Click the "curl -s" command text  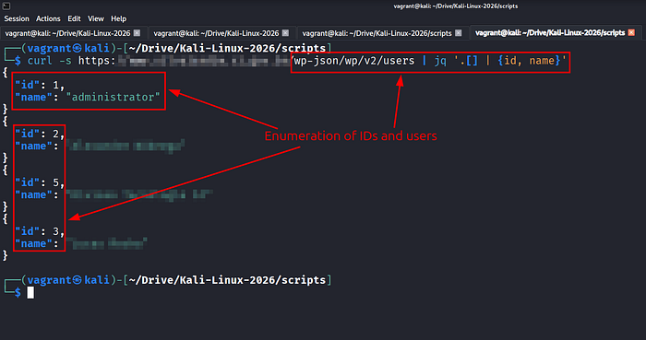tap(50, 61)
